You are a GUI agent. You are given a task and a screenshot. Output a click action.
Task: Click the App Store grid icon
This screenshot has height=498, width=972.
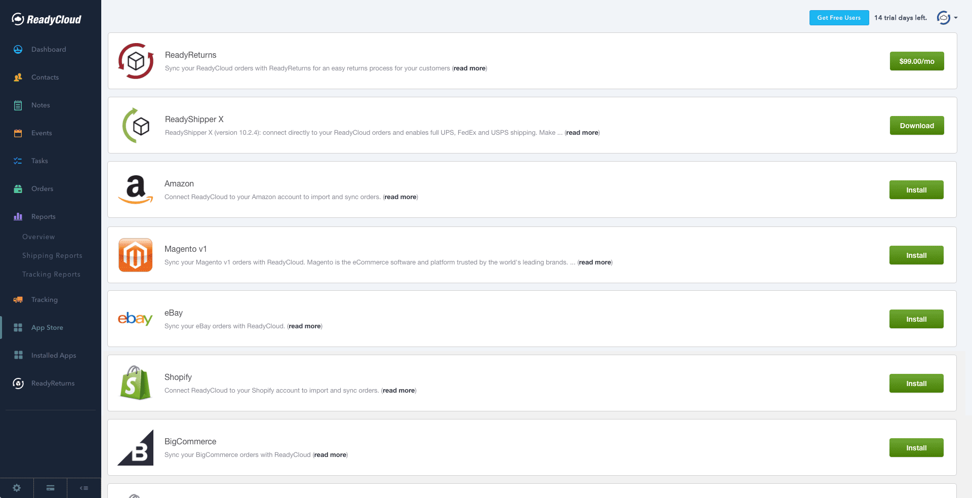click(18, 327)
